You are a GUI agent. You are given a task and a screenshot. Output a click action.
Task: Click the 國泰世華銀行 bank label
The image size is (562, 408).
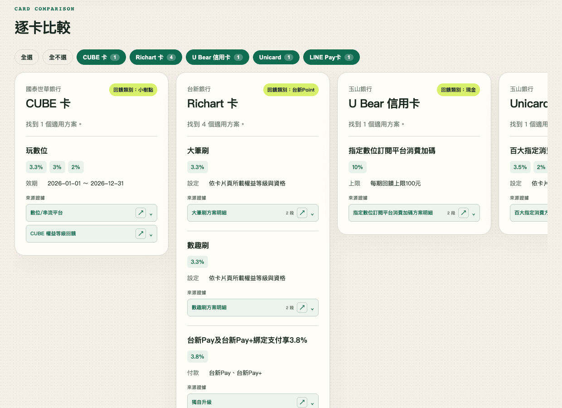point(44,89)
